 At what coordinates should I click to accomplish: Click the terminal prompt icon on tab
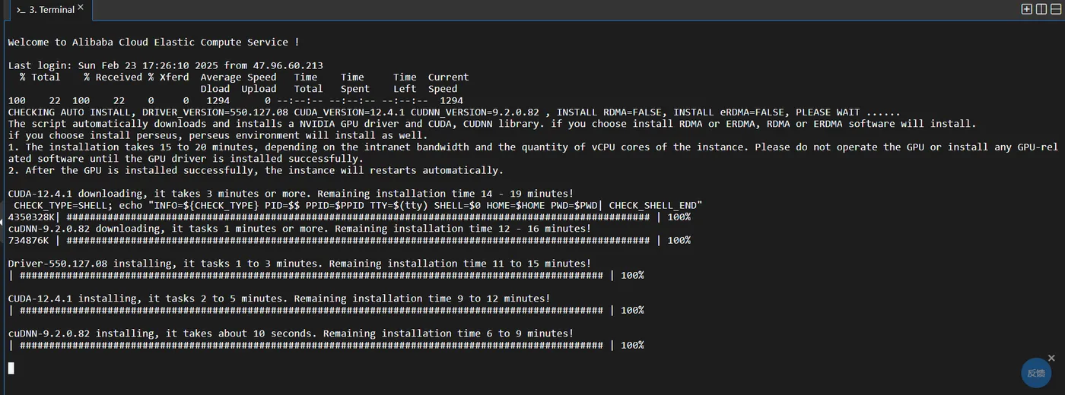pos(21,10)
